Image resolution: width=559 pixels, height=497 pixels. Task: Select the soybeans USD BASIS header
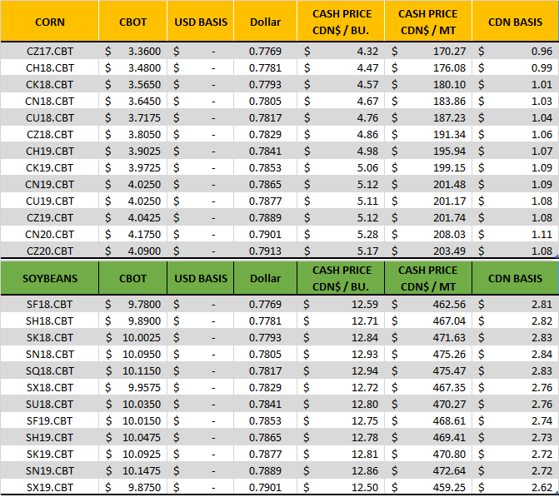pyautogui.click(x=200, y=278)
